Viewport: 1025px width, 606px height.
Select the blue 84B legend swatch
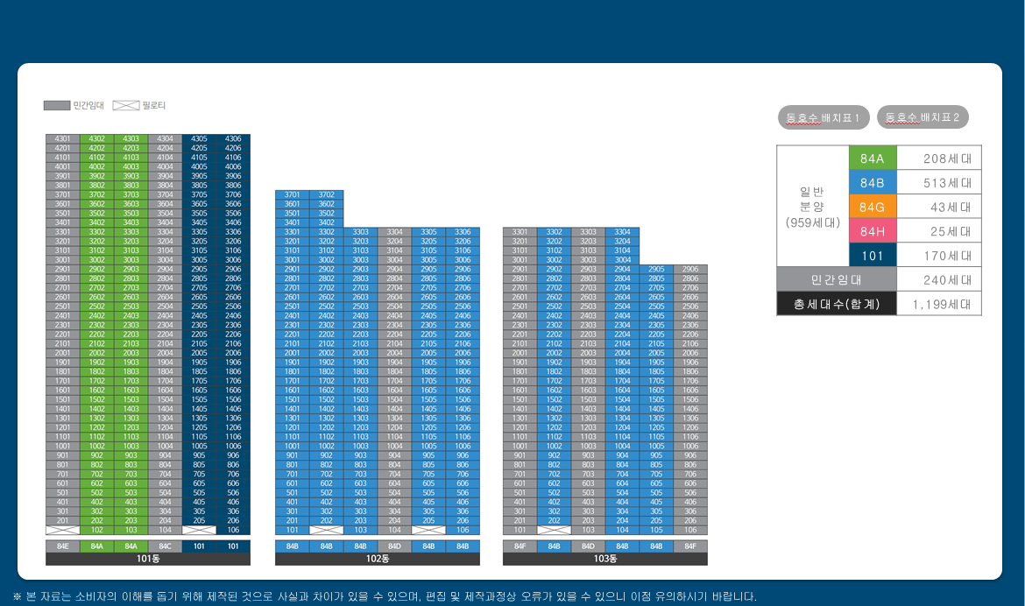(873, 183)
